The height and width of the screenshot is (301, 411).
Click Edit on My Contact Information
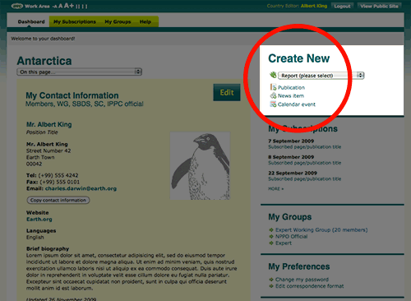pos(227,92)
